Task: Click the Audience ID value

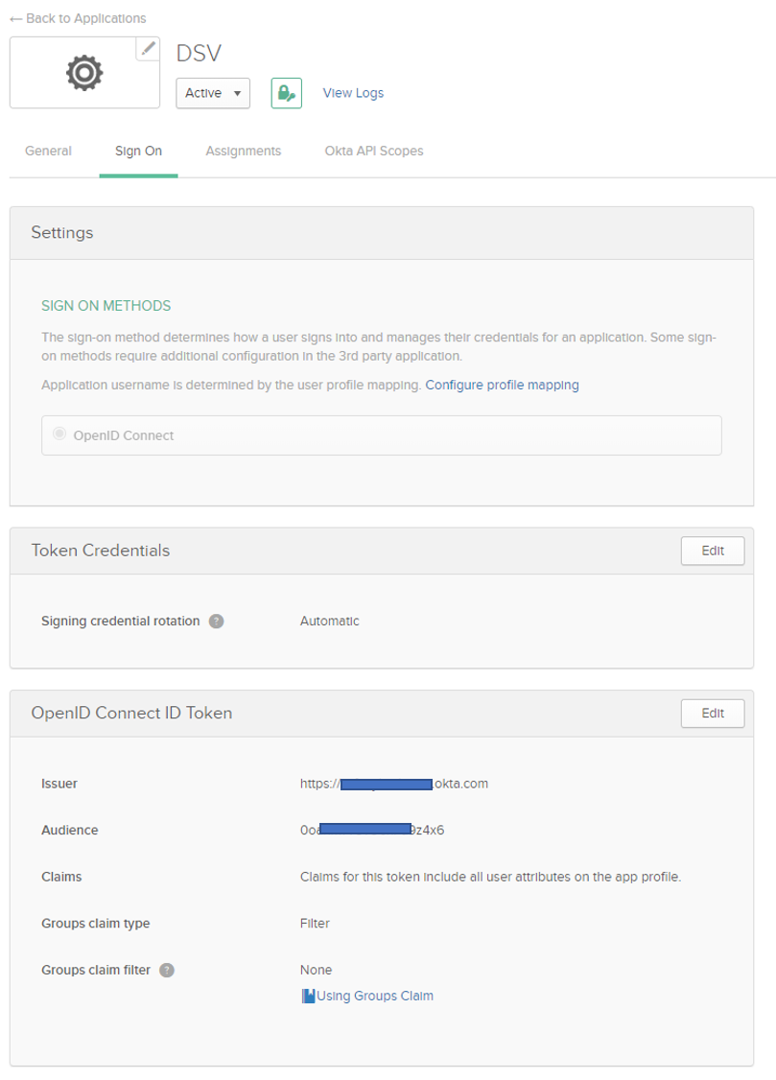Action: pyautogui.click(x=372, y=830)
